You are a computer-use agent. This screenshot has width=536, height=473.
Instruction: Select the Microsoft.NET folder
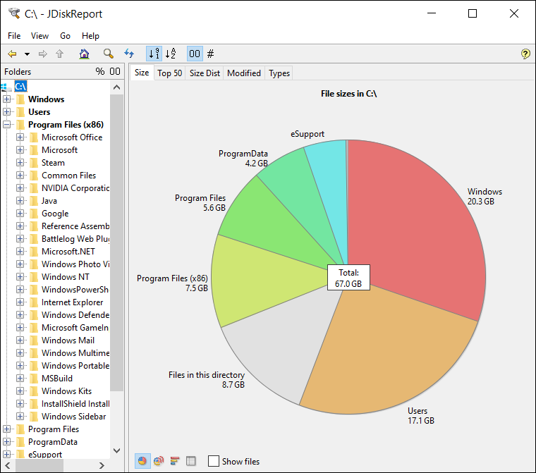pyautogui.click(x=68, y=252)
